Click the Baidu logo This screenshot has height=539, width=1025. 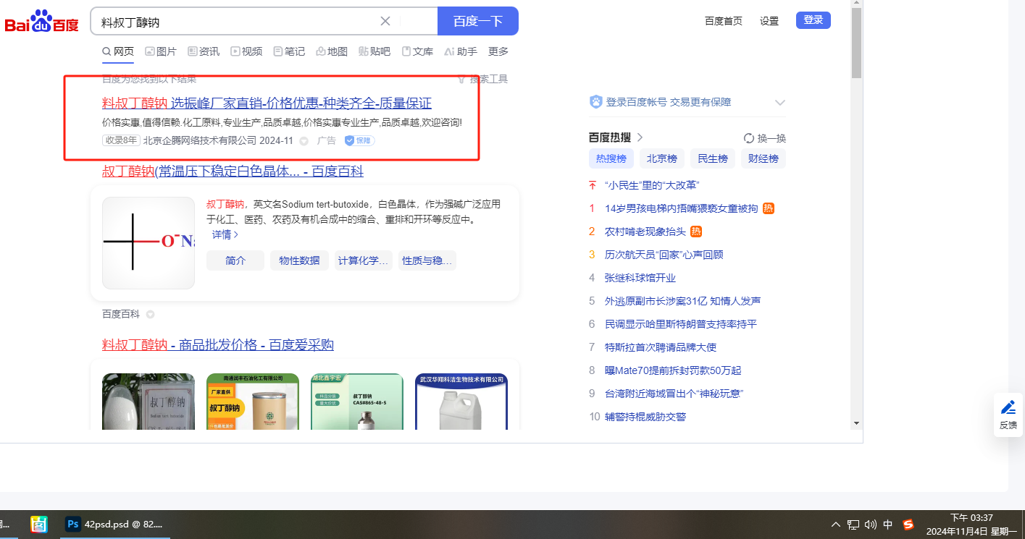click(x=41, y=22)
